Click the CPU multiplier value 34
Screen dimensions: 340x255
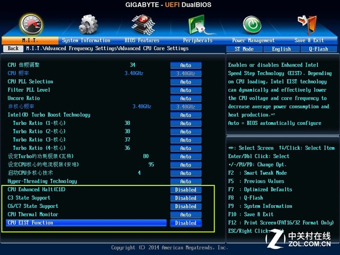tap(132, 65)
